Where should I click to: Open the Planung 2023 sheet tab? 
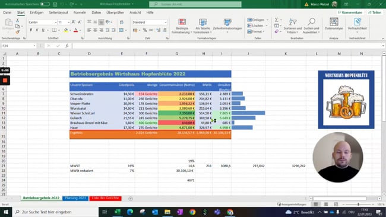tap(75, 198)
